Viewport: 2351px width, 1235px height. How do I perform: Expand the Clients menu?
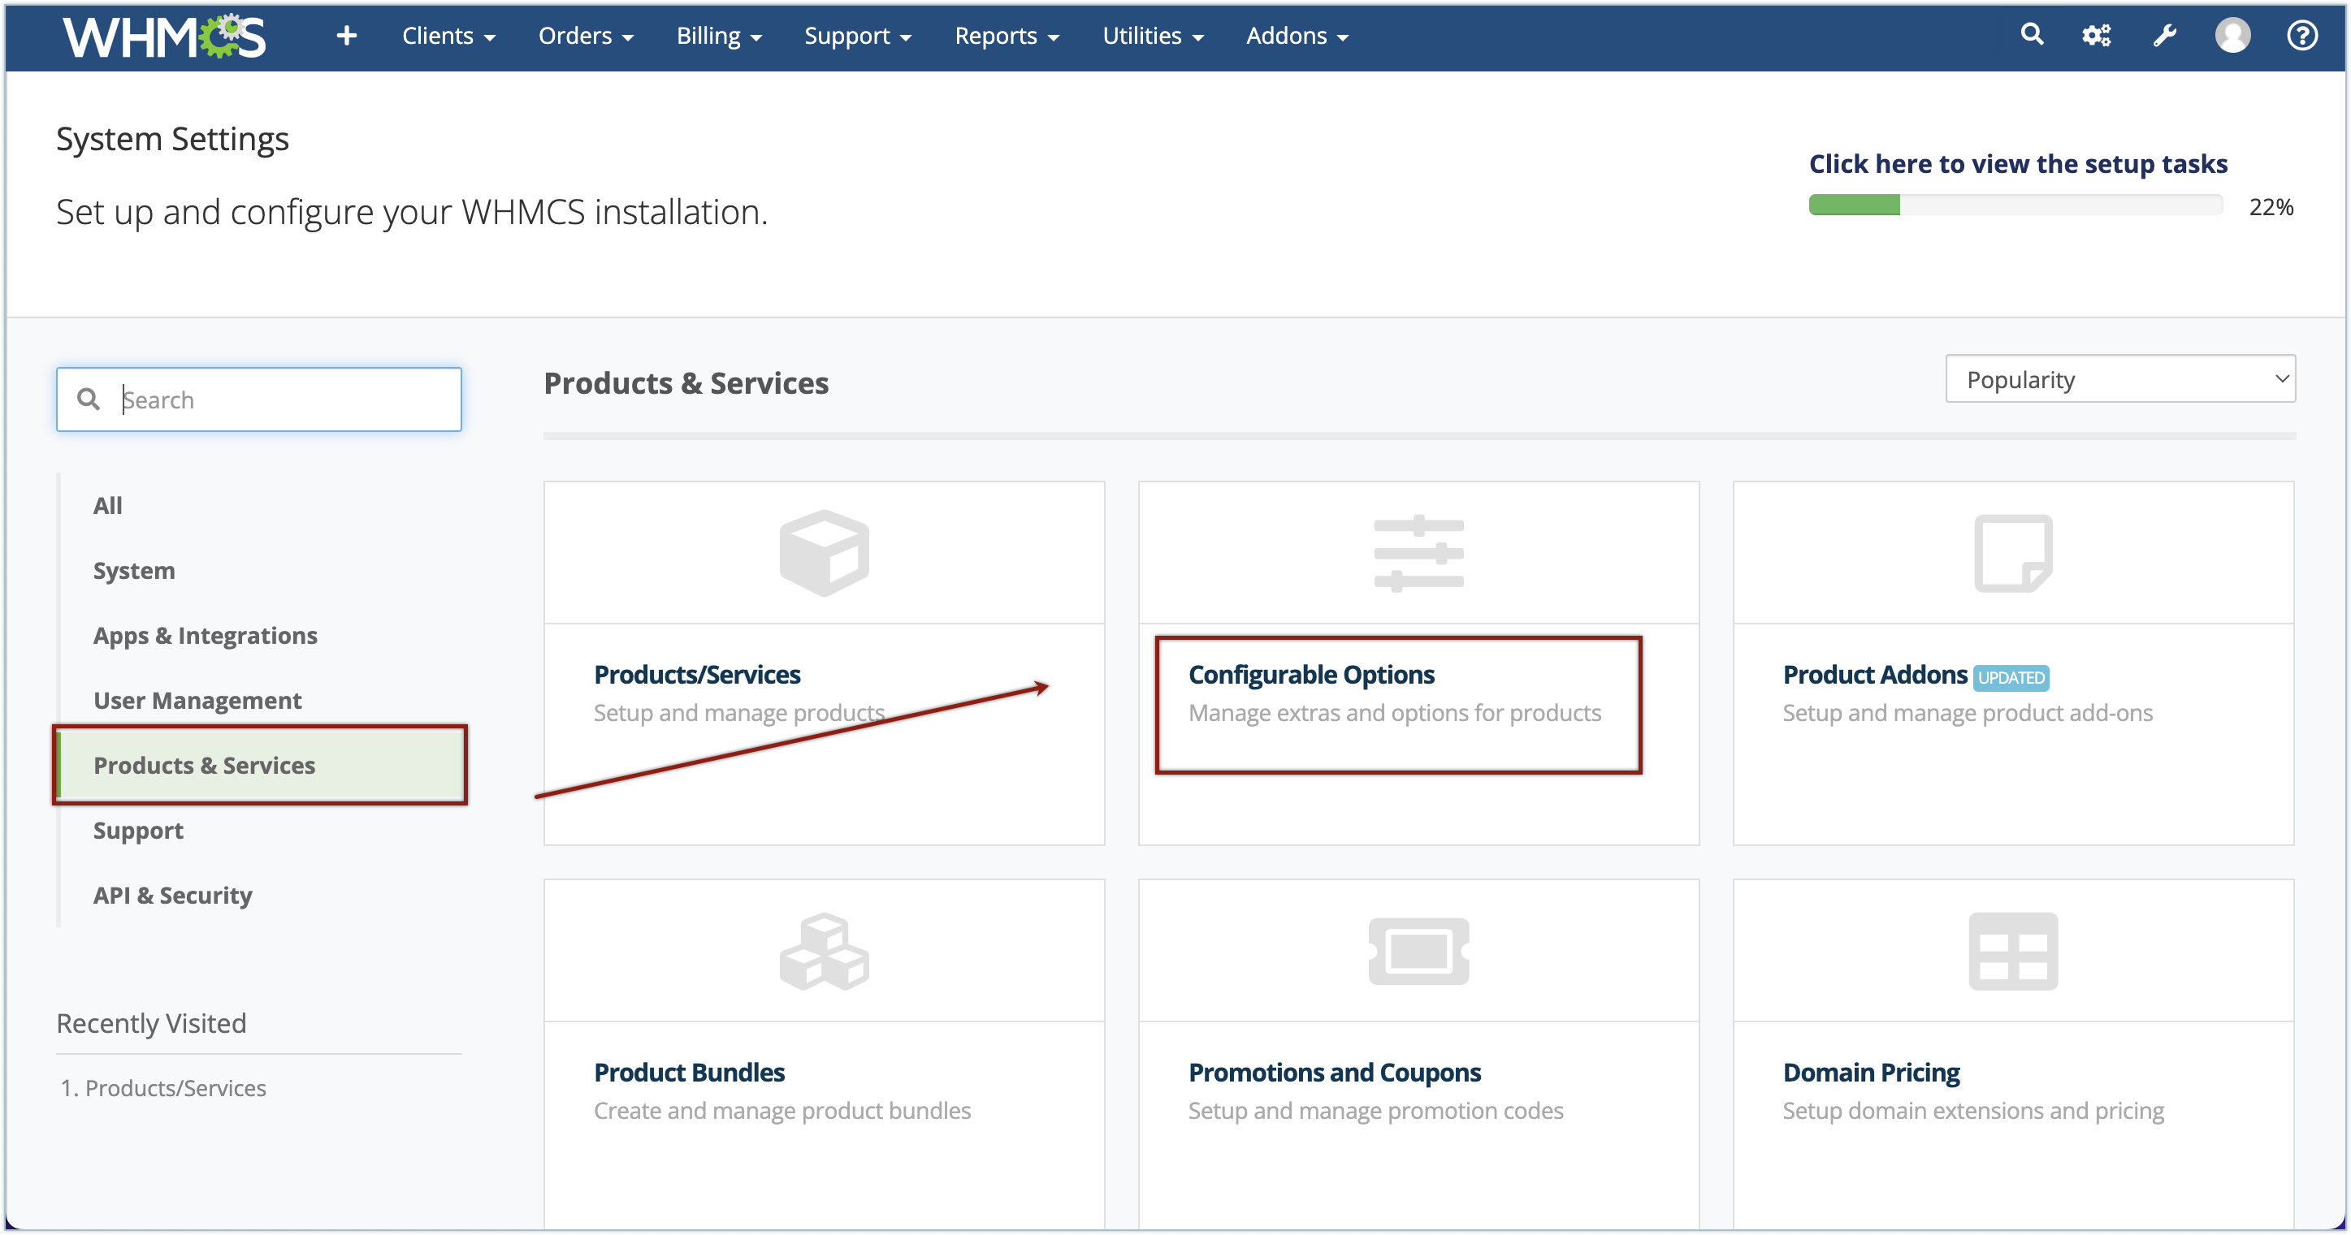[448, 36]
